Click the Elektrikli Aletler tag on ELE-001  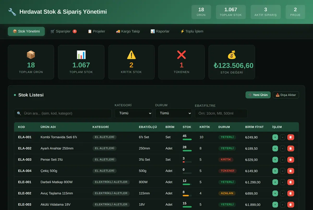(111, 182)
